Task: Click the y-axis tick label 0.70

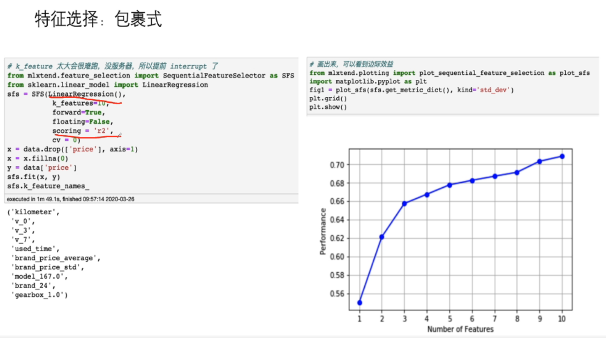Action: click(x=337, y=165)
